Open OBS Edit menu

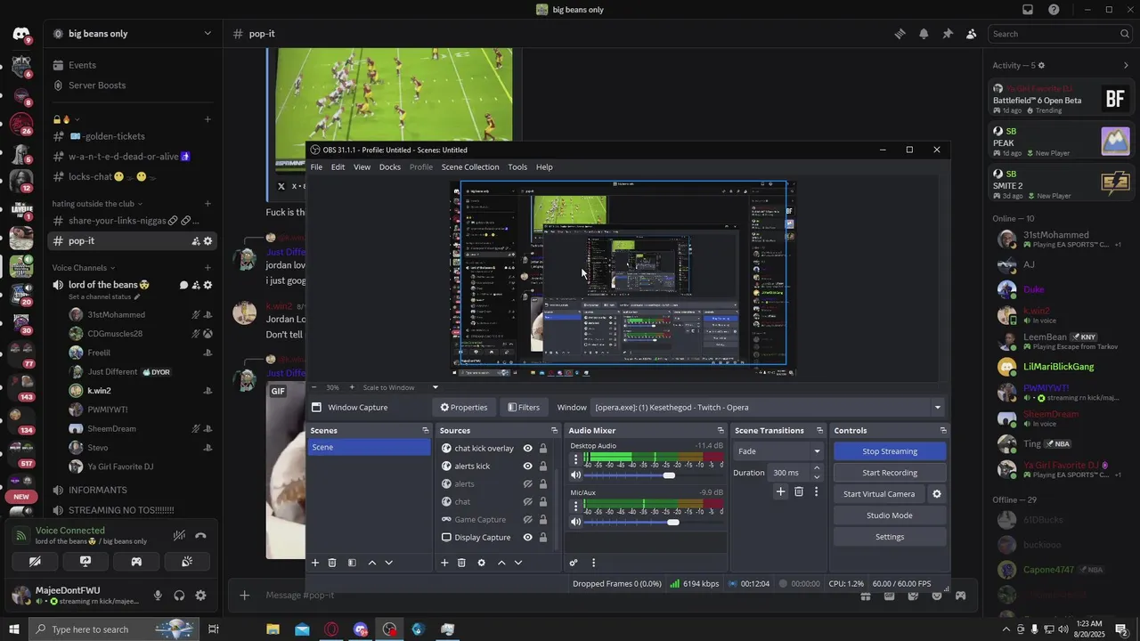(338, 167)
